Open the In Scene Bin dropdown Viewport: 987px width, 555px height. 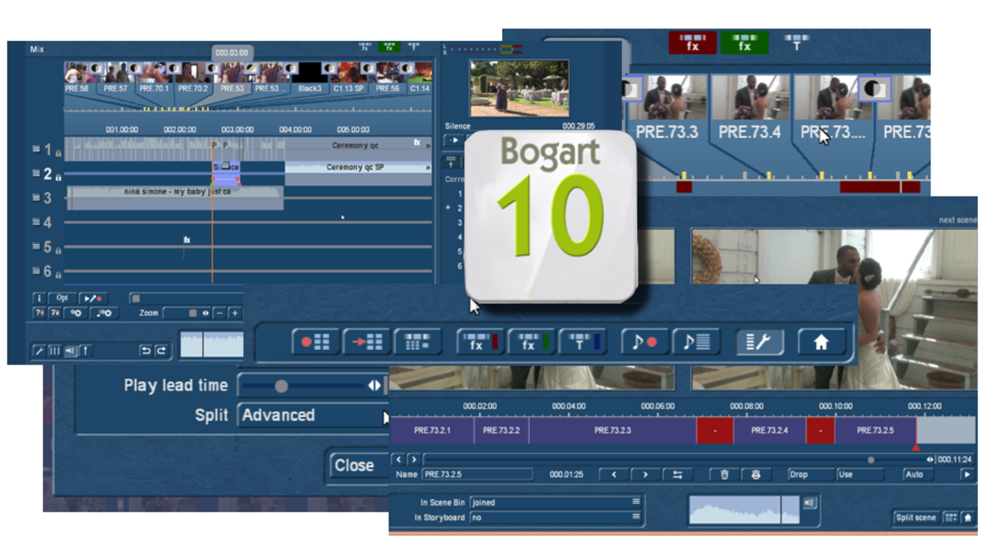[555, 502]
